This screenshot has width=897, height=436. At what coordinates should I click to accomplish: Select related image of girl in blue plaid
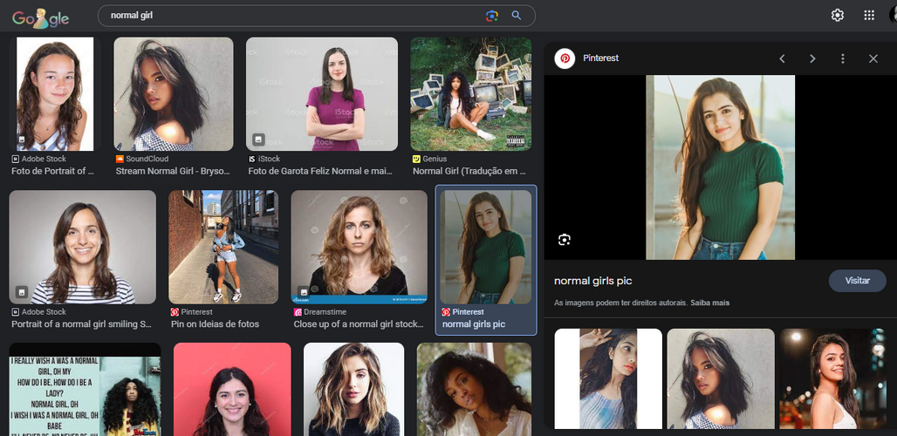(608, 378)
